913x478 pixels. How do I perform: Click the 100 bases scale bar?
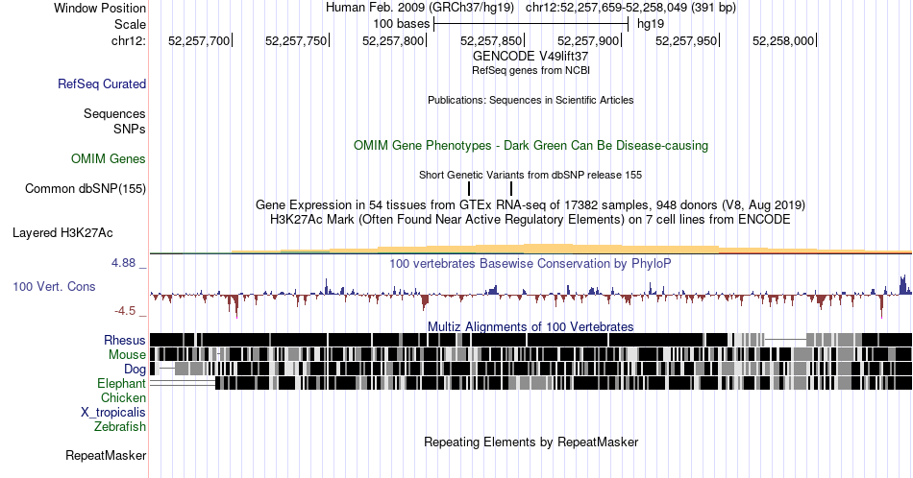pos(531,24)
